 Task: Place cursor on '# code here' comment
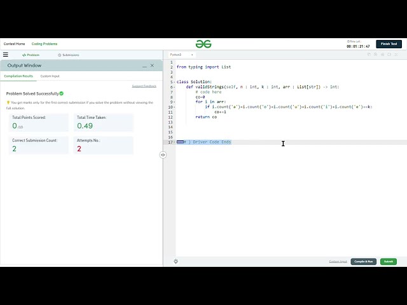click(209, 92)
